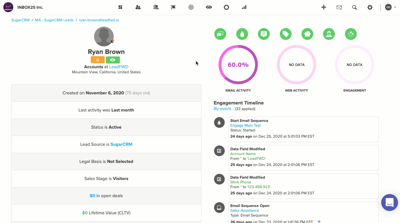Open the eye tracking icon in top navigation
Screen dimensions: 400x223
point(209,7)
